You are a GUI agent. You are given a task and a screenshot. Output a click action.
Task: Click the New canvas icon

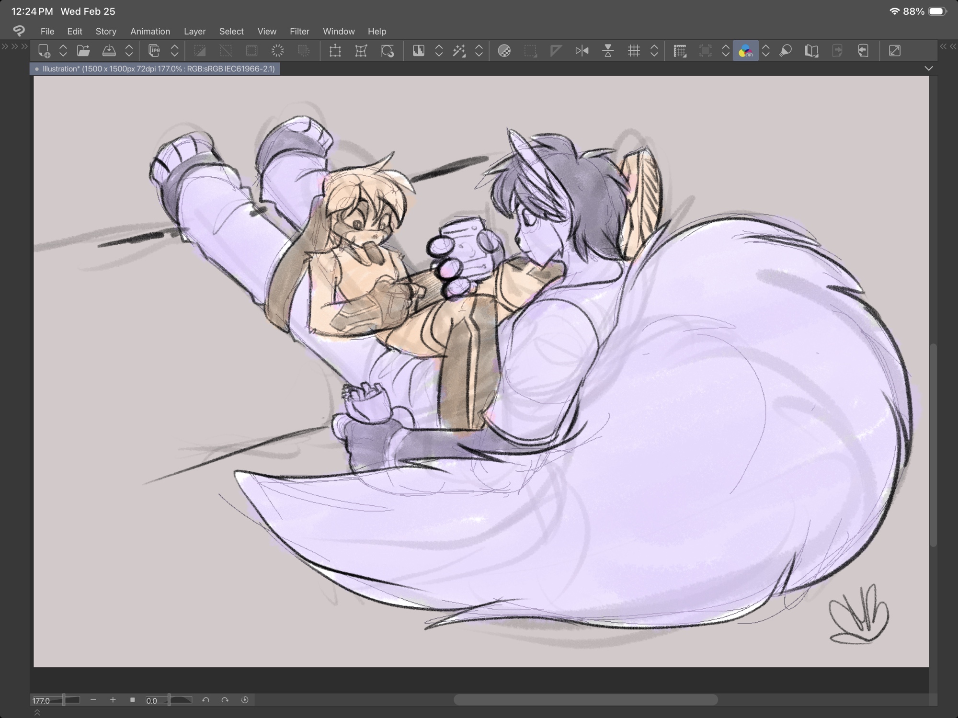click(x=44, y=51)
